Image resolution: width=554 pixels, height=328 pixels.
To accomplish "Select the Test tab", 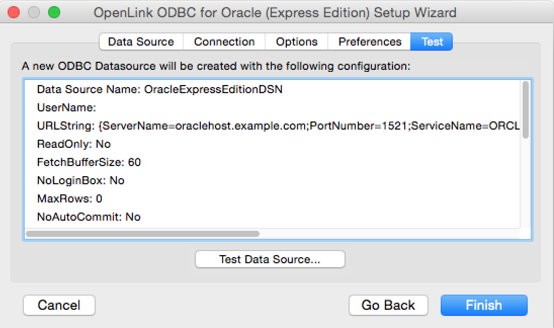I will click(432, 42).
